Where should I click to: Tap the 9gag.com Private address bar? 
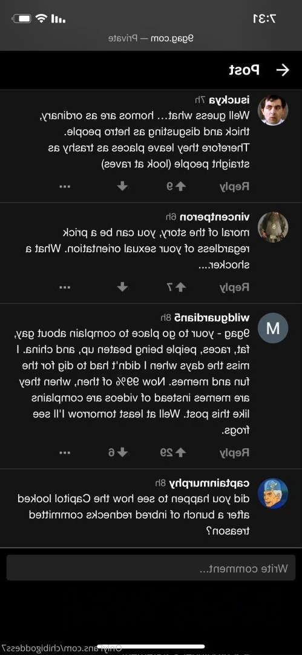click(x=151, y=38)
